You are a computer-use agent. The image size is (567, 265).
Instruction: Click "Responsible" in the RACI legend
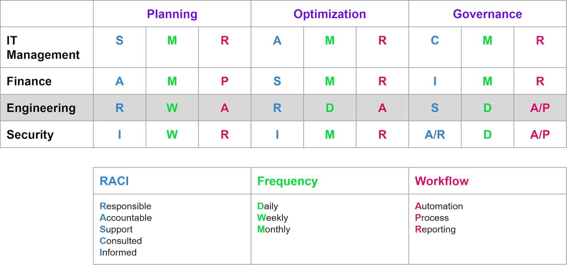tap(125, 206)
